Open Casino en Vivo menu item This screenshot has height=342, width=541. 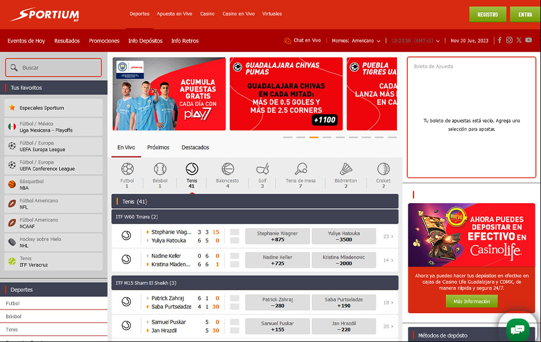click(x=238, y=14)
